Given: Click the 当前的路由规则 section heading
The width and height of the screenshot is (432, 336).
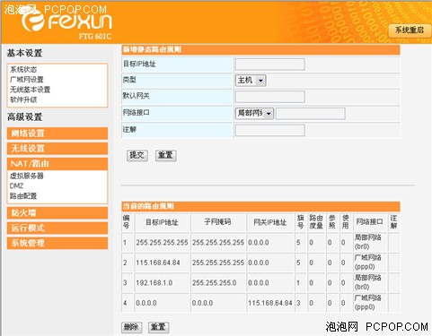Looking at the screenshot, I should [x=148, y=206].
